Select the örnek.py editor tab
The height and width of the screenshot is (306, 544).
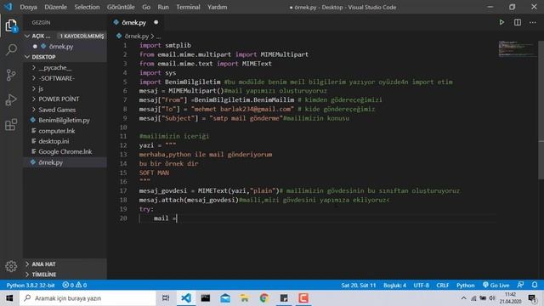[134, 23]
